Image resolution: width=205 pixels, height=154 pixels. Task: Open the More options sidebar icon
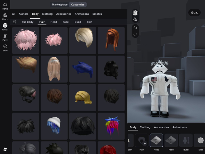pyautogui.click(x=5, y=48)
